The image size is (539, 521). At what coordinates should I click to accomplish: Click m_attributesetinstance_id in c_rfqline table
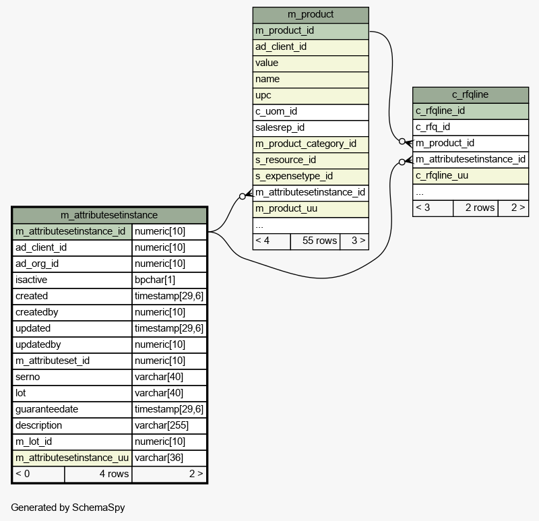pos(470,160)
